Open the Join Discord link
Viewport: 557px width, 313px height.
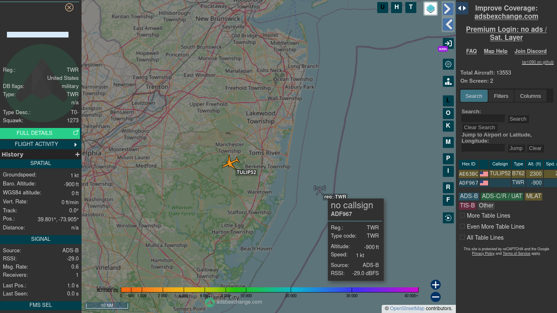click(530, 51)
